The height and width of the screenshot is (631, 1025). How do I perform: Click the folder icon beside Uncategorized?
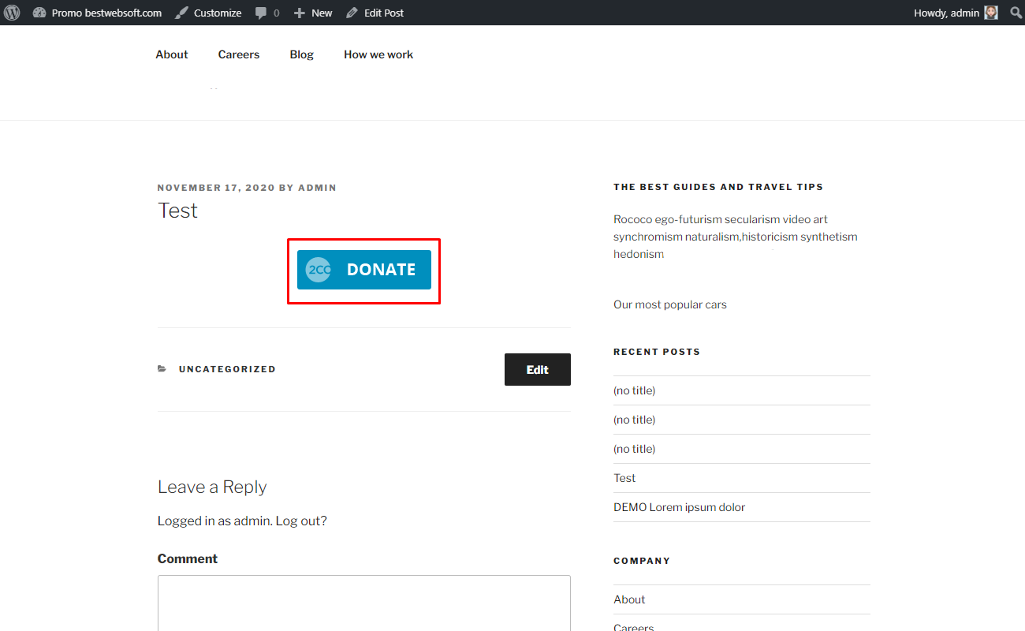tap(162, 369)
